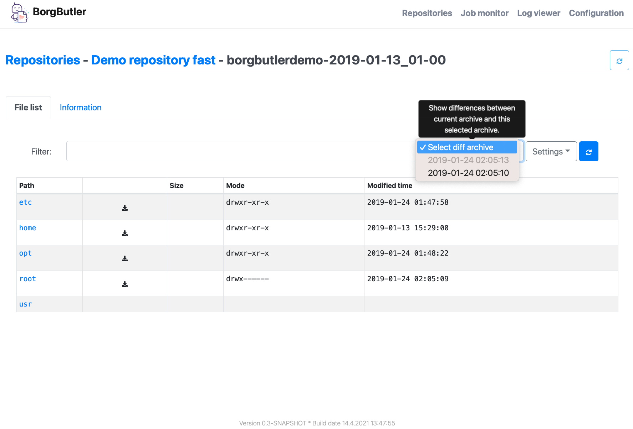The height and width of the screenshot is (429, 633).
Task: Click mode drwxr-xr-x in etc row
Action: (247, 202)
